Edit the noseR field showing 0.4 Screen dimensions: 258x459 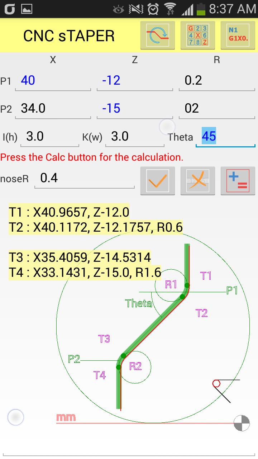tap(85, 178)
